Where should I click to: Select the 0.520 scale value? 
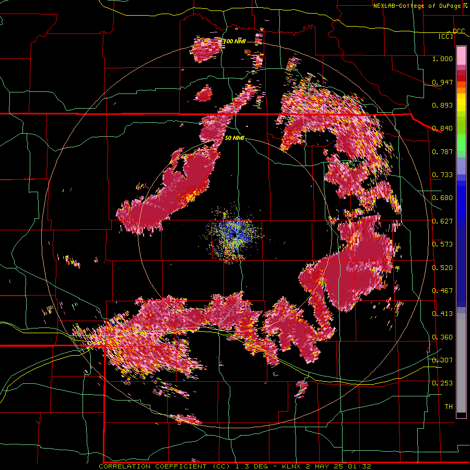442,268
